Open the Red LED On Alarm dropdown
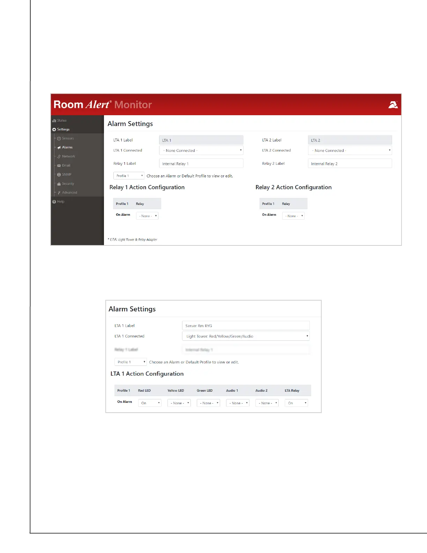427x553 pixels. (x=150, y=403)
